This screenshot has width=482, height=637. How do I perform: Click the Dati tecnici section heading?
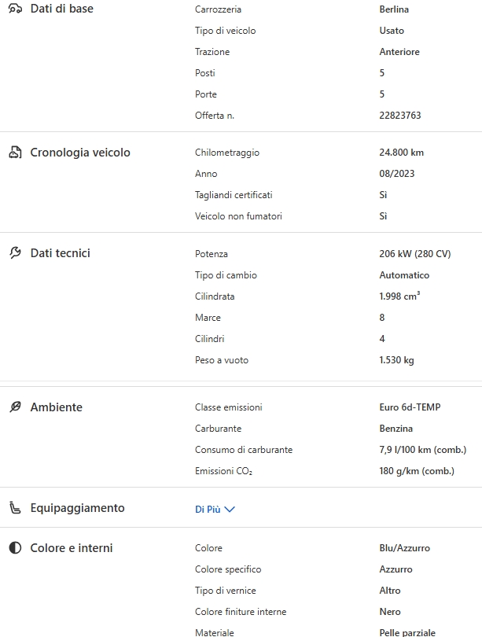(60, 253)
